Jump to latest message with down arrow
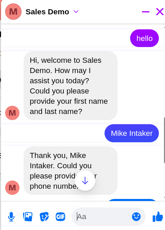 85,181
